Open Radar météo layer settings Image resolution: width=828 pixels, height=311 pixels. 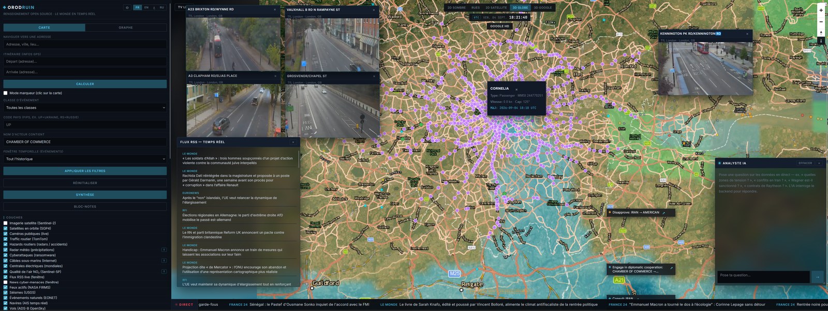pos(164,249)
